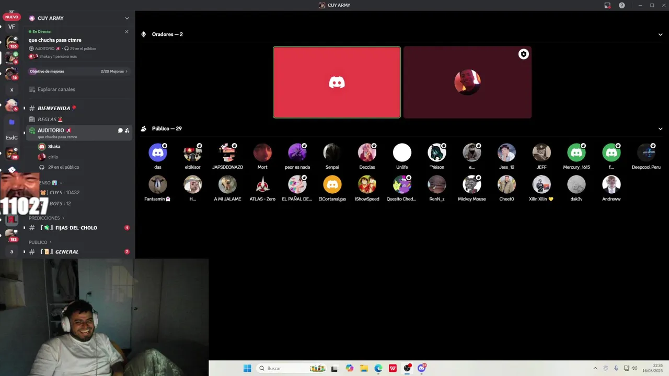Collapse the Público audience section
The image size is (669, 376).
click(660, 128)
